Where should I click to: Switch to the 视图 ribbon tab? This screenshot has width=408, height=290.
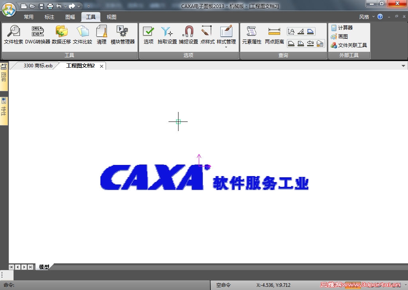coord(112,17)
